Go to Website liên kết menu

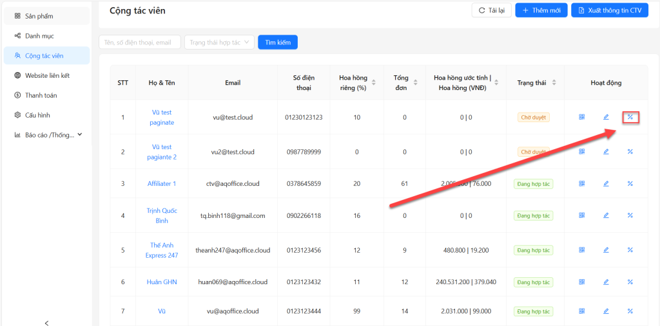click(x=46, y=75)
